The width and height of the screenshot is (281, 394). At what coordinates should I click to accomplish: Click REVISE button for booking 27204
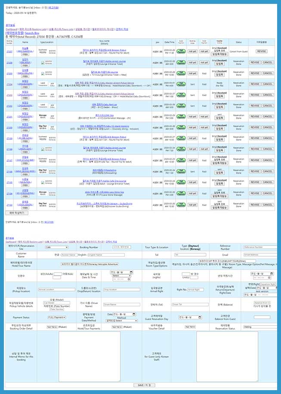pyautogui.click(x=255, y=84)
